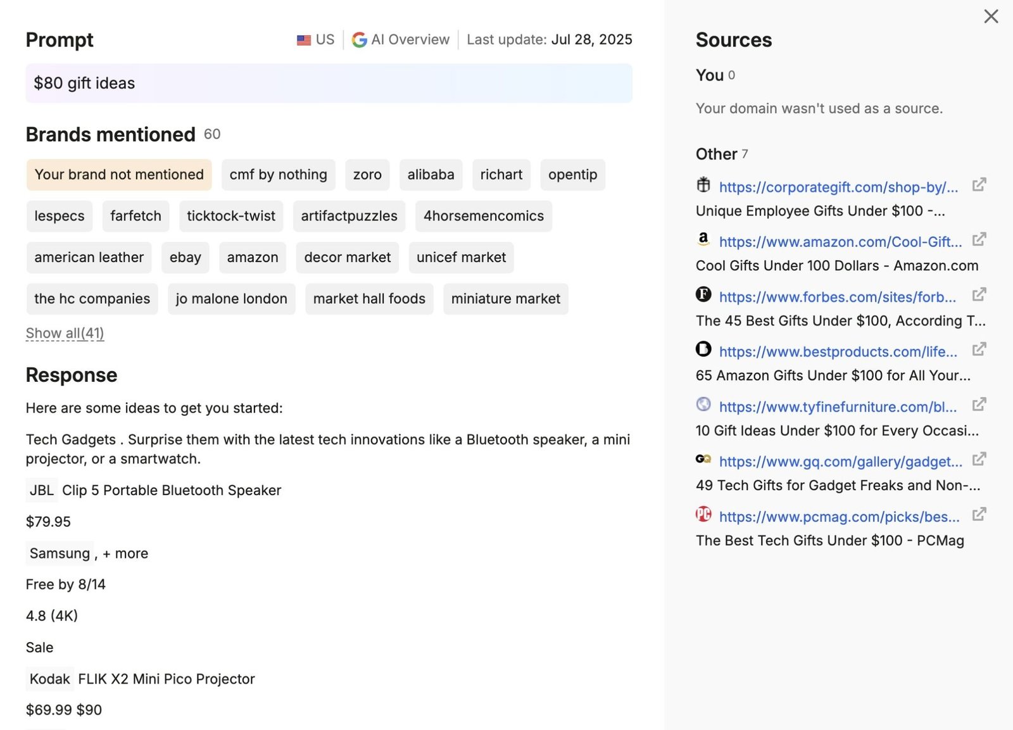This screenshot has width=1013, height=730.
Task: Select the 'farfetch' brand tag
Action: 135,216
